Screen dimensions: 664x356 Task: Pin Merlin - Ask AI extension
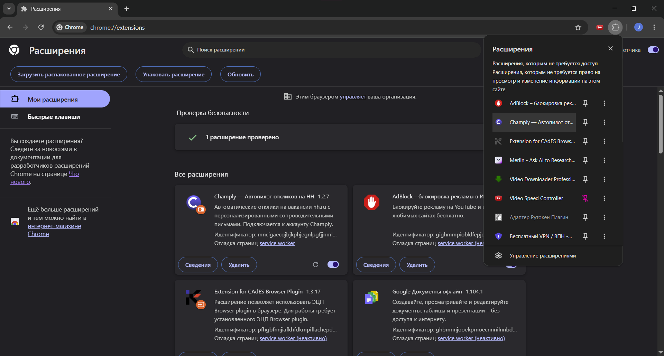coord(585,160)
